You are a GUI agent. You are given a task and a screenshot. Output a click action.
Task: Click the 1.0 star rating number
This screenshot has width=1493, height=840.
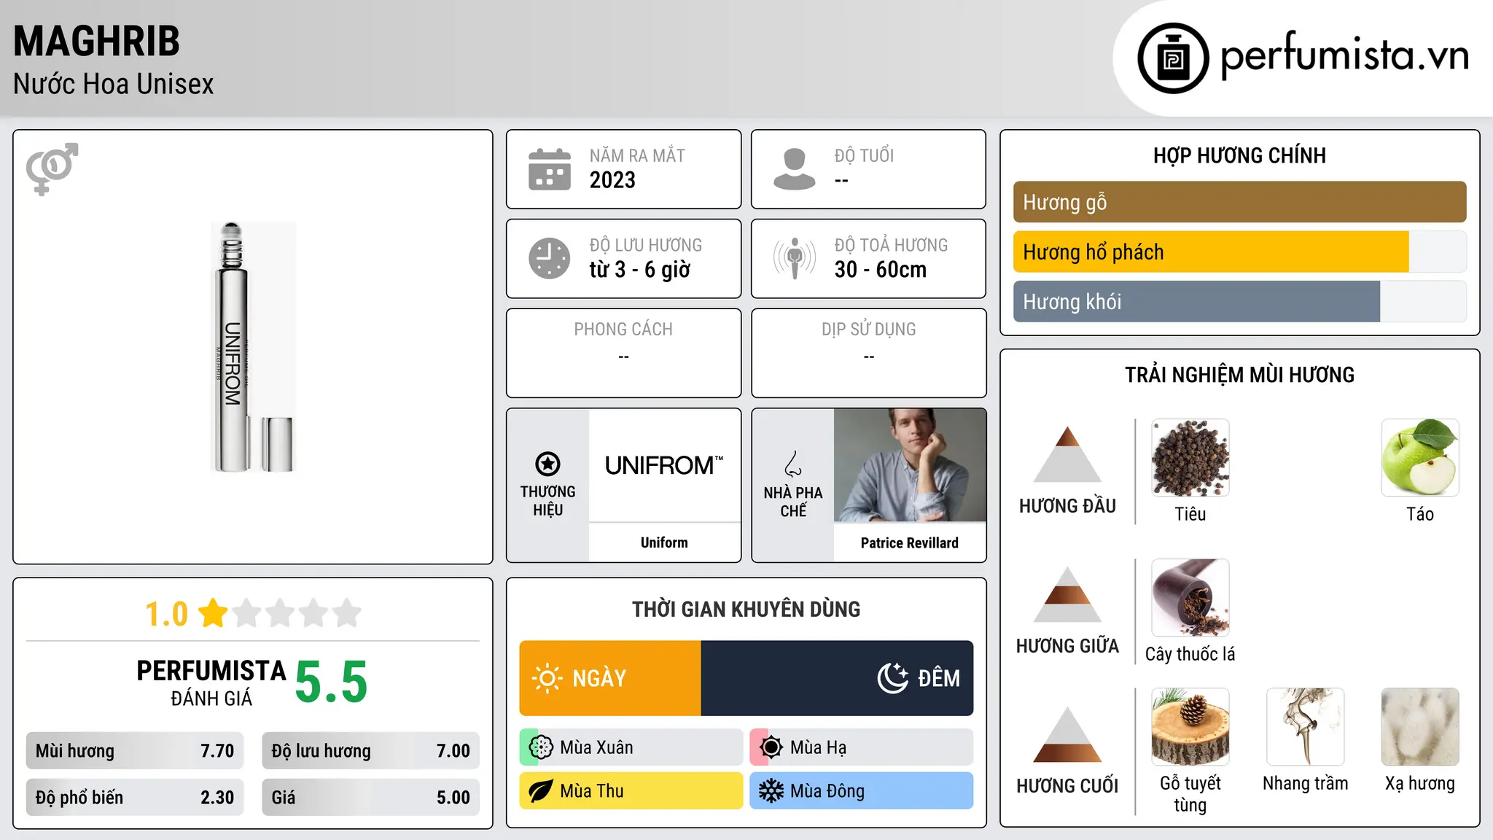click(166, 614)
